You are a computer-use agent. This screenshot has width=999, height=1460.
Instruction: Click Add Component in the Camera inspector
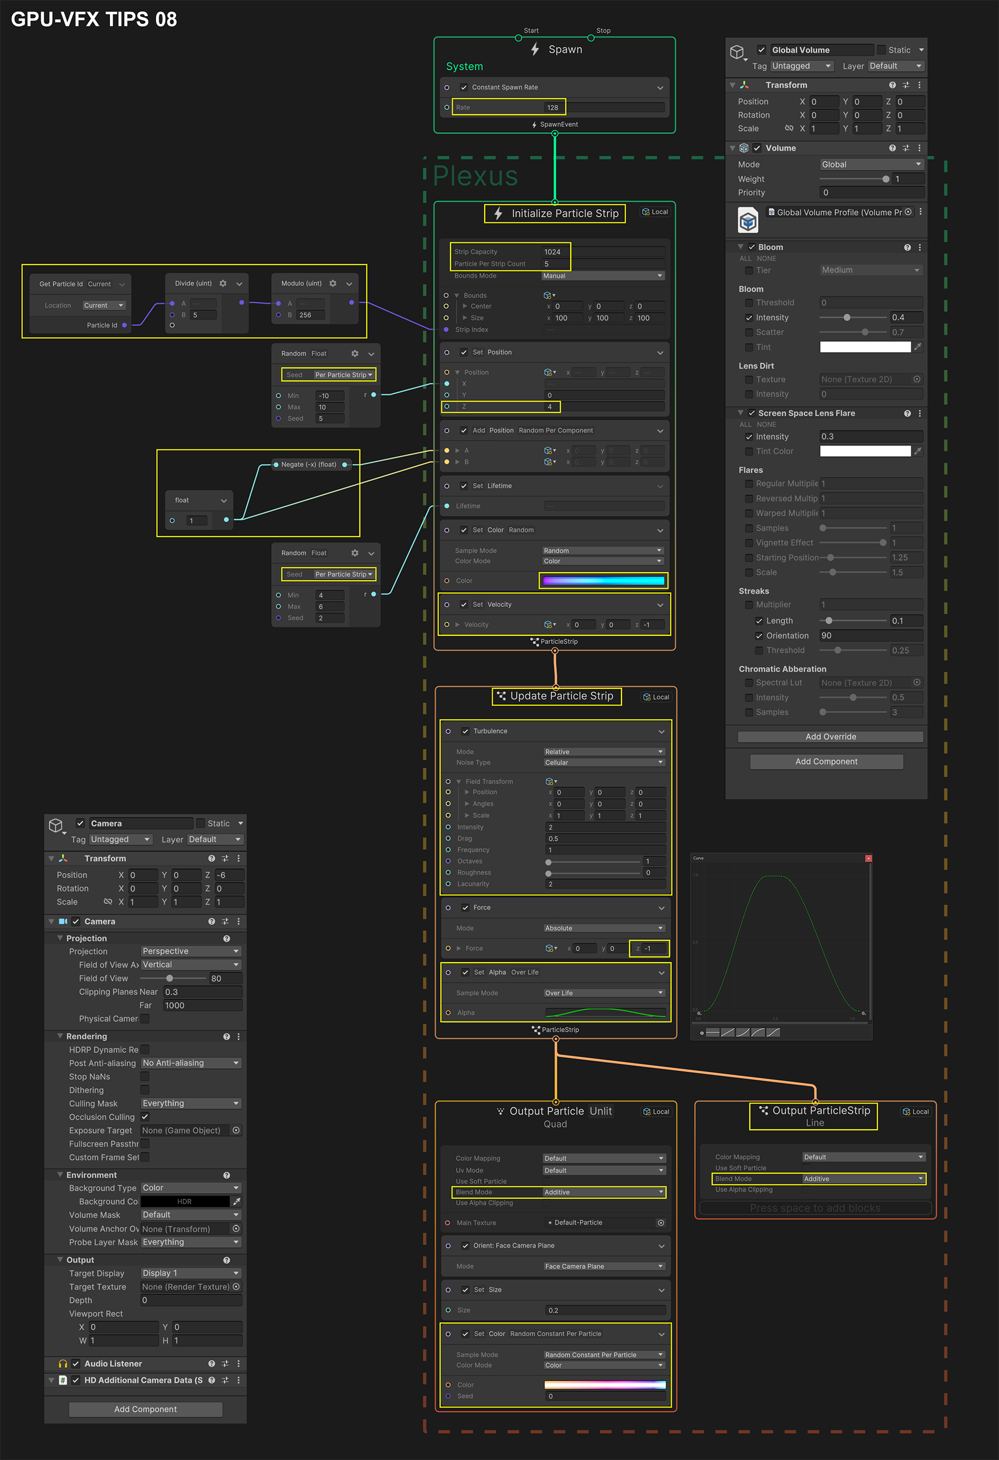click(146, 1409)
